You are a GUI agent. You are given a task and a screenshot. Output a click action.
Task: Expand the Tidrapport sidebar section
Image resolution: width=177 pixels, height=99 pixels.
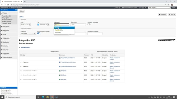(x=5, y=38)
